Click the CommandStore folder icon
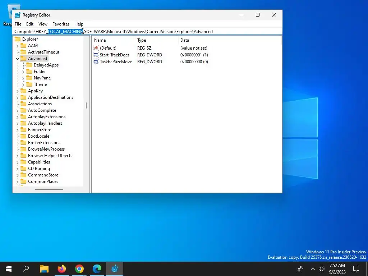The height and width of the screenshot is (276, 368). (x=23, y=175)
